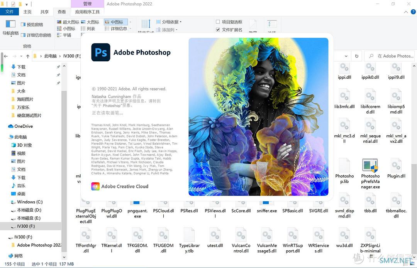Image resolution: width=417 pixels, height=268 pixels.
Task: Select the PhotoshopPrefsManager.exe icon
Action: click(370, 165)
